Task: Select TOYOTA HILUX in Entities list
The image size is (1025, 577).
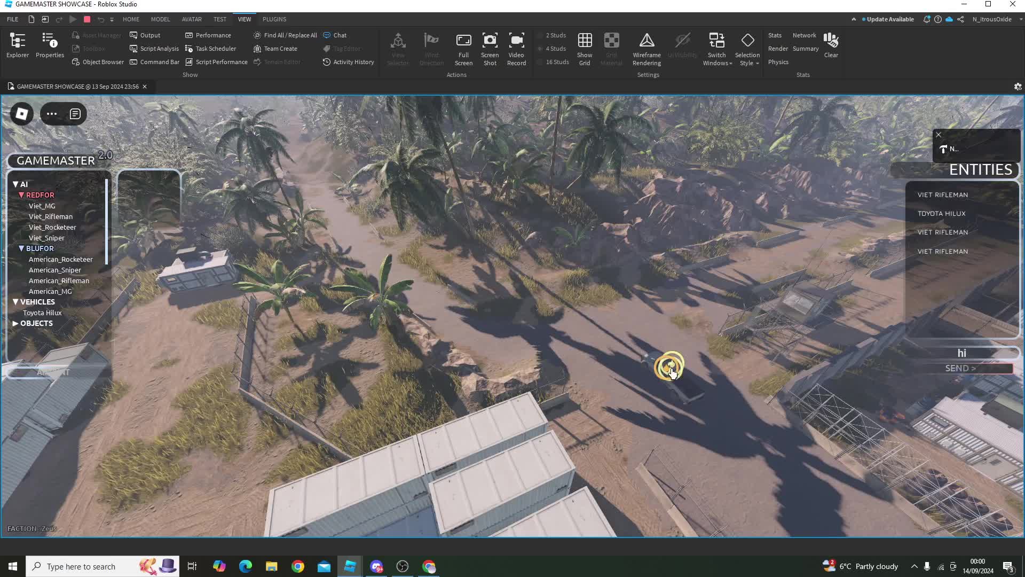Action: (941, 214)
